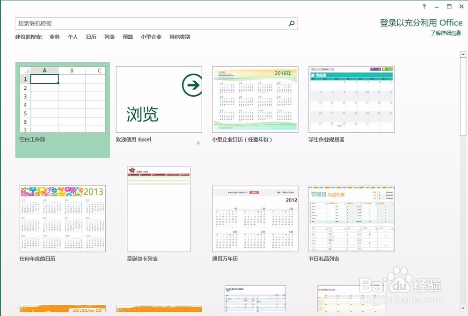Search suggested category 个人
Image resolution: width=468 pixels, height=316 pixels.
click(73, 37)
